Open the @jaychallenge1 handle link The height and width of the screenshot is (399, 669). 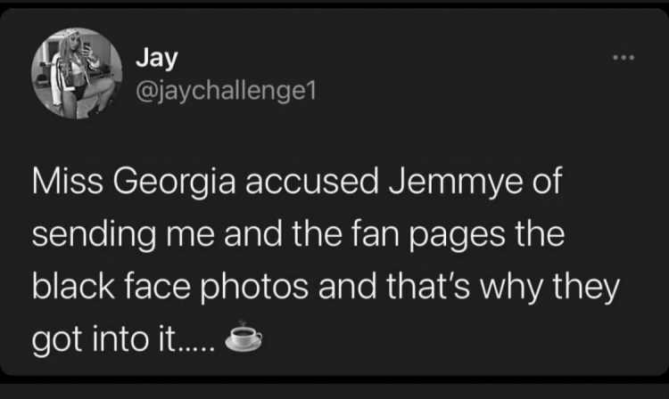tap(226, 91)
